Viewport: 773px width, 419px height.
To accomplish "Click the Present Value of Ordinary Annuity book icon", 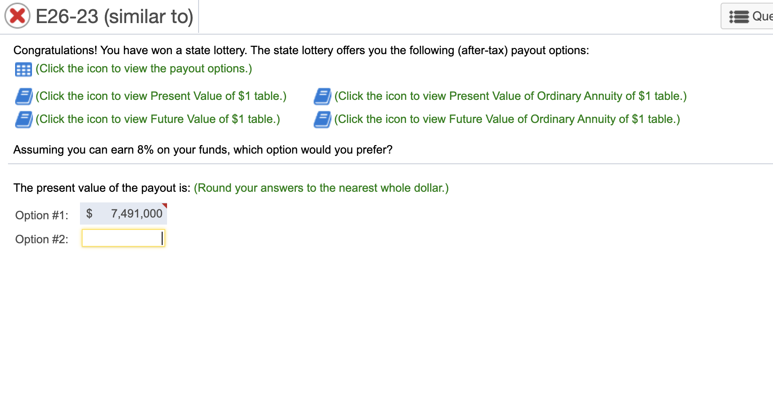I will pos(323,95).
